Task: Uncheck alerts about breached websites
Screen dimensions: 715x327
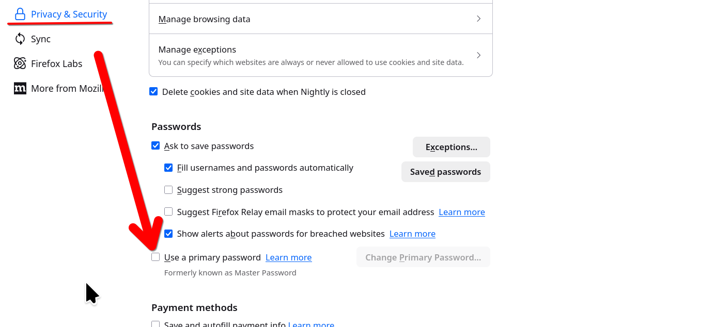Action: click(168, 234)
